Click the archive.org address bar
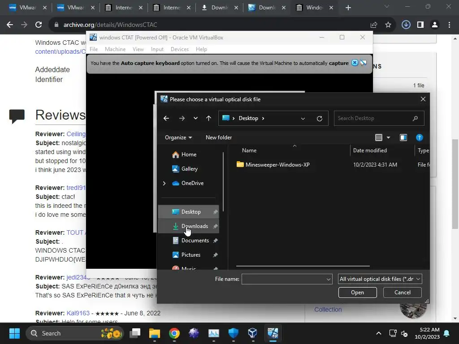This screenshot has width=459, height=344. [x=208, y=25]
